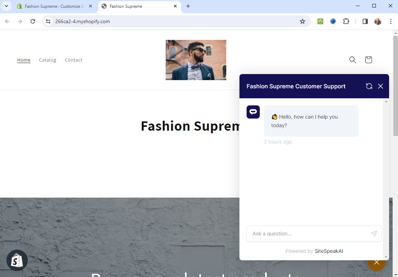Close the Fashion Supreme Customer Support chat panel

point(381,86)
